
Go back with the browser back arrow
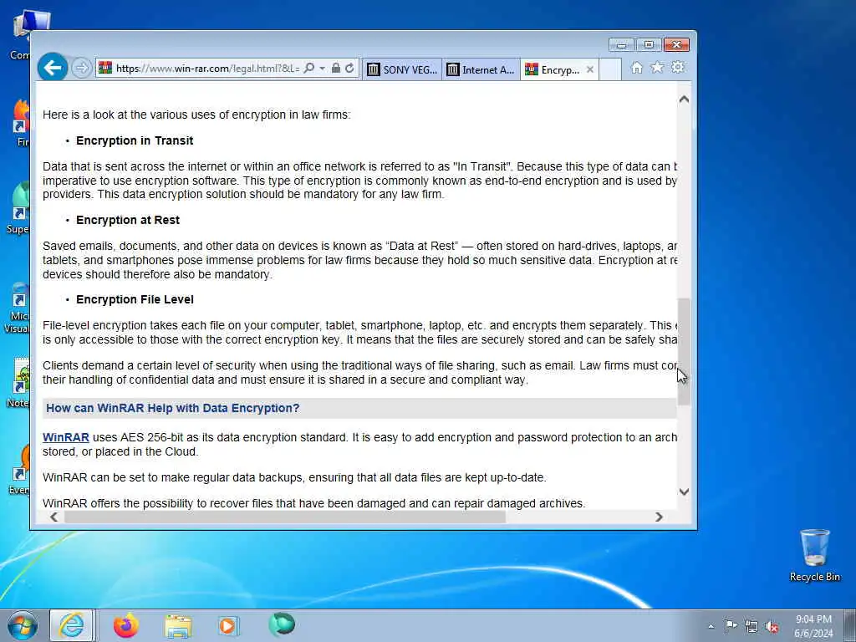pyautogui.click(x=53, y=68)
